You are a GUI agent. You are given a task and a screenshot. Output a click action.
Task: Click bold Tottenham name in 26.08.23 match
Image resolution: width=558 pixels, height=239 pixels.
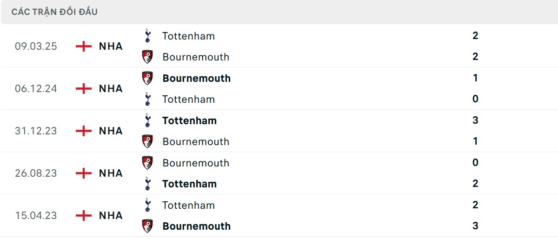189,184
